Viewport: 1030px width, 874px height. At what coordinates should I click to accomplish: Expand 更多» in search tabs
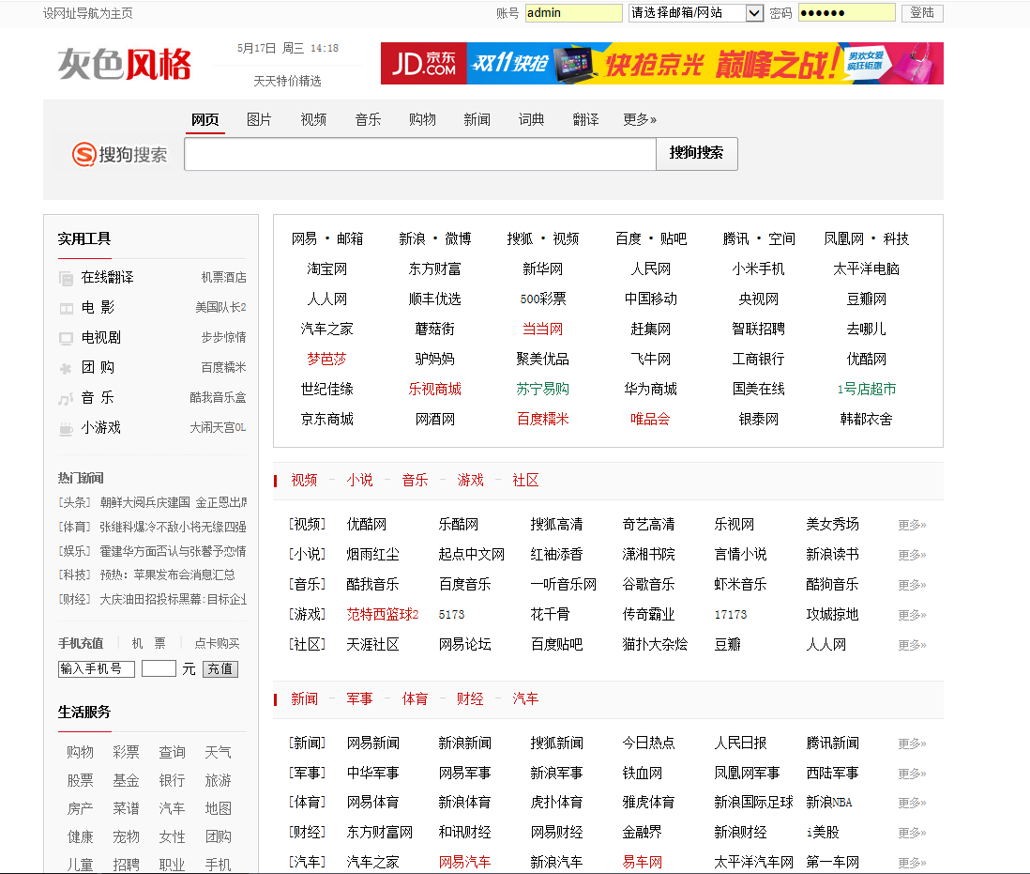coord(639,119)
